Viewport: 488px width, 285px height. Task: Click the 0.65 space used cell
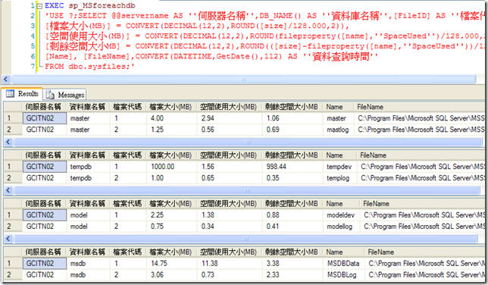pos(230,178)
